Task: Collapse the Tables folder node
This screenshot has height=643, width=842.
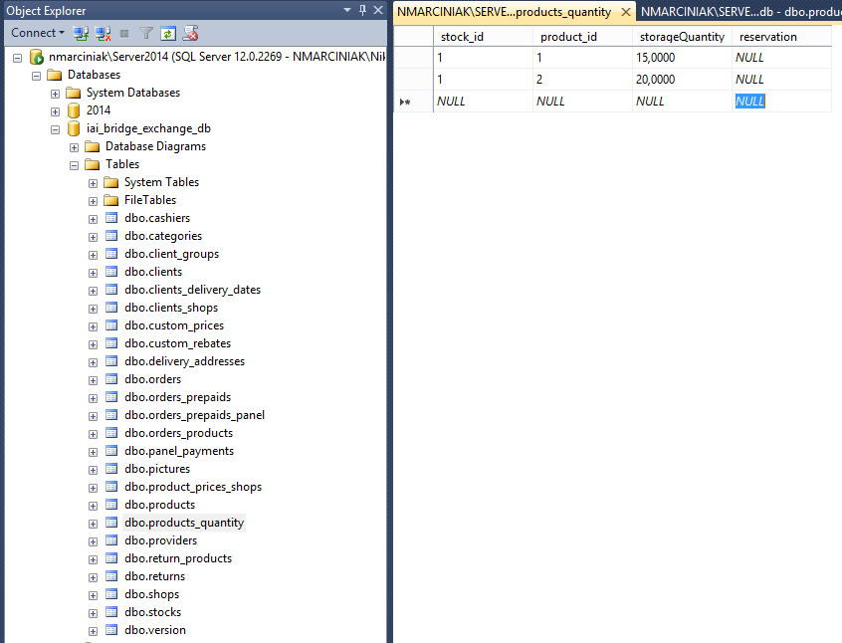Action: pyautogui.click(x=74, y=164)
